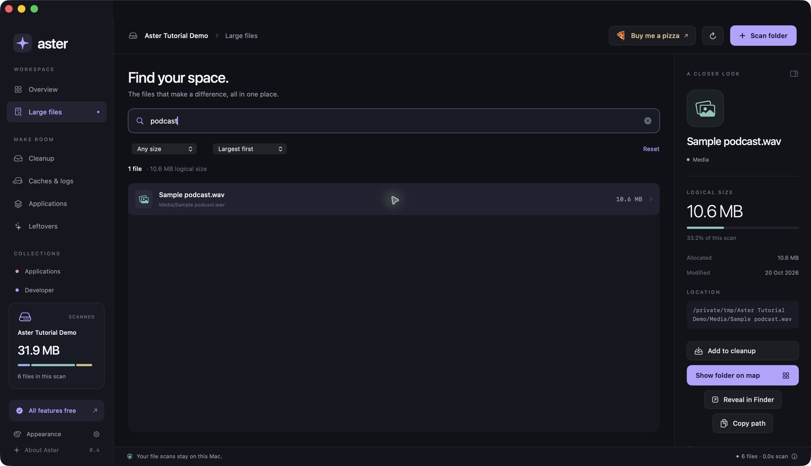Click Aster Tutorial Demo breadcrumb text

(176, 36)
